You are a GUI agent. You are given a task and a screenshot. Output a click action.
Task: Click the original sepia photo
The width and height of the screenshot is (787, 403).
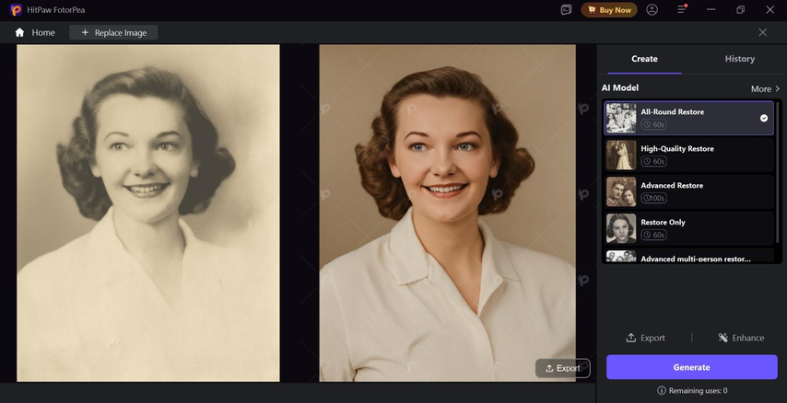click(148, 213)
